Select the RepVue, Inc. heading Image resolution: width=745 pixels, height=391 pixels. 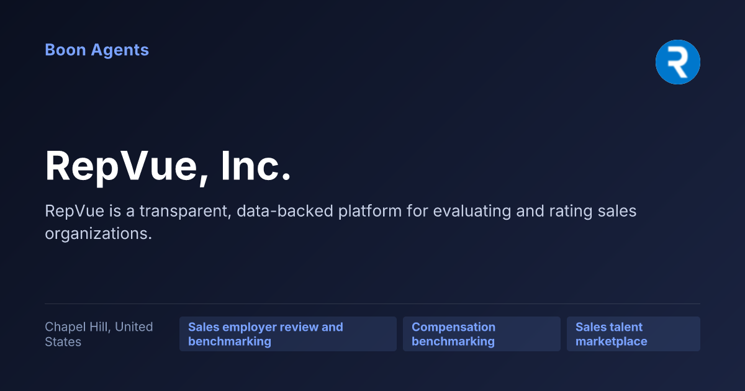pyautogui.click(x=168, y=166)
